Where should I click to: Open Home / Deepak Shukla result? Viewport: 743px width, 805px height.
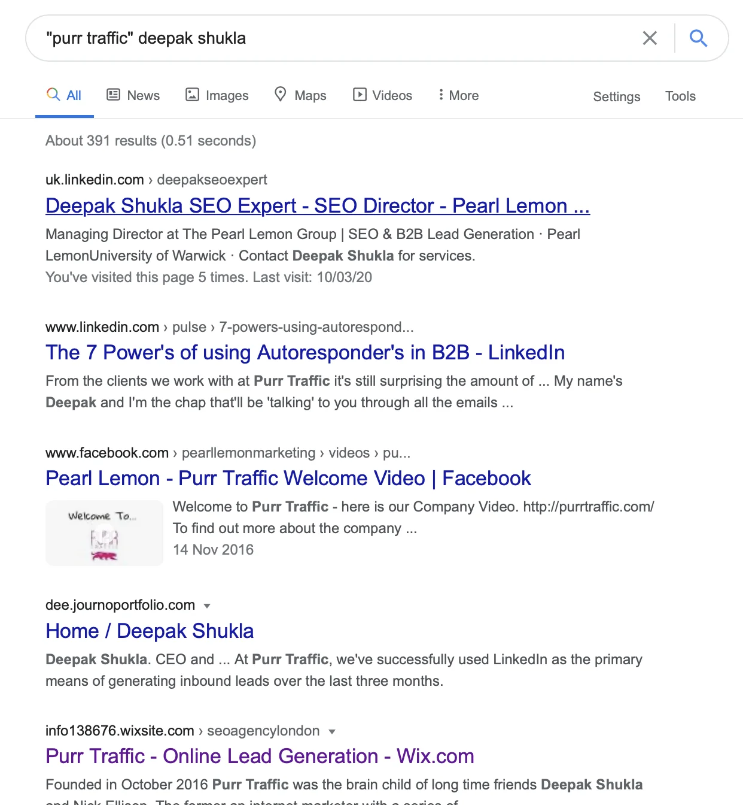[150, 631]
